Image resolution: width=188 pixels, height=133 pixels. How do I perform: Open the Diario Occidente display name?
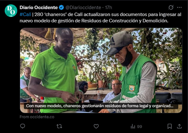point(39,8)
